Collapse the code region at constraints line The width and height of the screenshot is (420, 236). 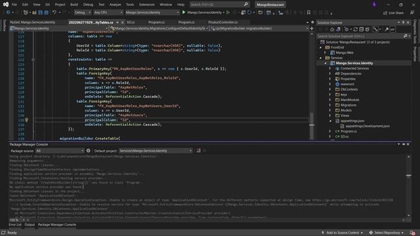click(x=33, y=60)
